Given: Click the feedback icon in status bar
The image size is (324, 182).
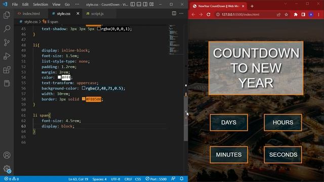Looking at the screenshot, I should pyautogui.click(x=173, y=178).
